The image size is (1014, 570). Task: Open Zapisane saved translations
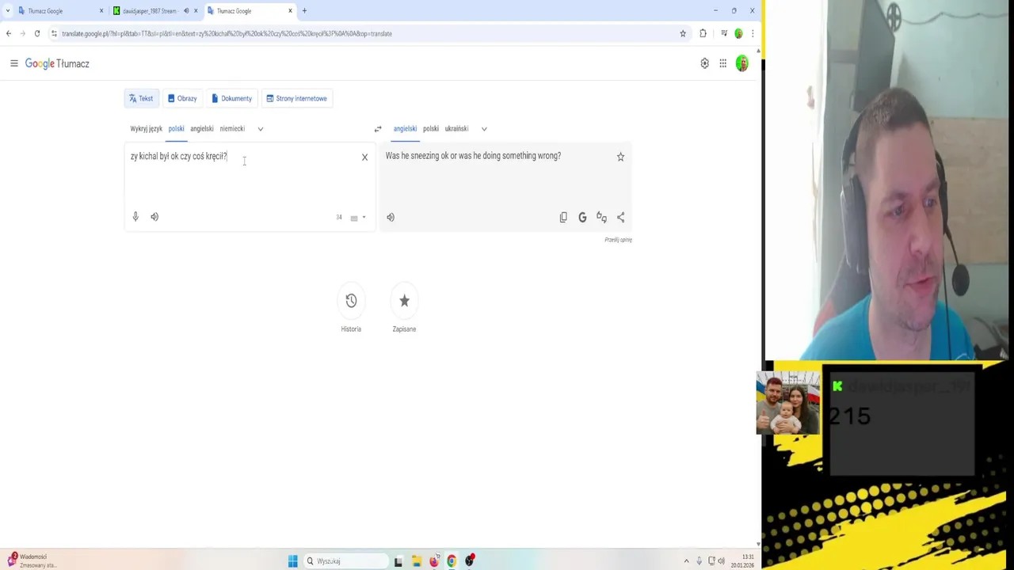tap(404, 301)
